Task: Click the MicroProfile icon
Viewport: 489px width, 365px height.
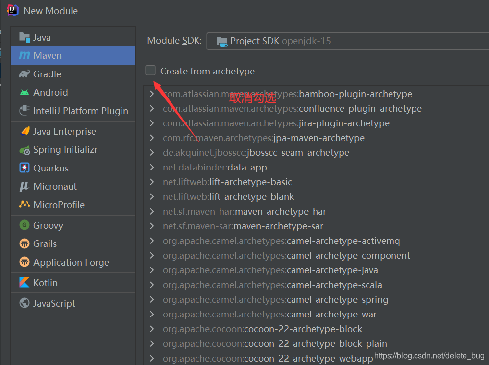Action: pos(24,204)
